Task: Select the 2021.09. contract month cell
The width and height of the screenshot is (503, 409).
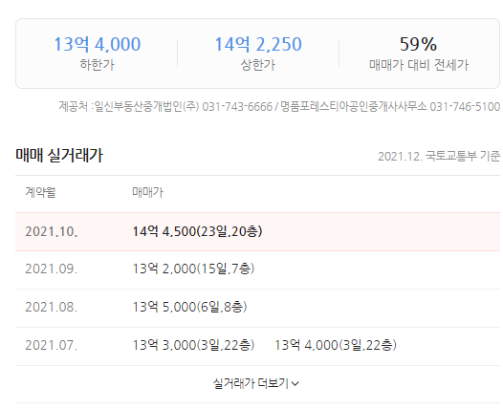Action: tap(52, 269)
